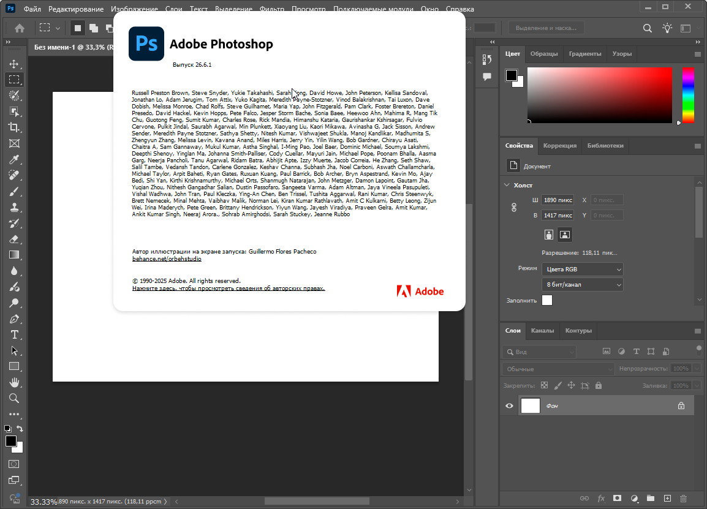Open the behance.net/orbehstudio link
The height and width of the screenshot is (509, 707).
pyautogui.click(x=167, y=258)
